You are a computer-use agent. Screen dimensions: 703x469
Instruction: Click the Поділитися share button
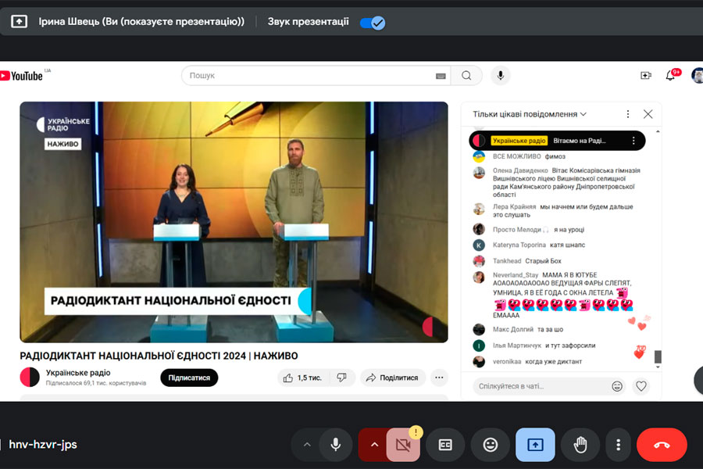(392, 378)
